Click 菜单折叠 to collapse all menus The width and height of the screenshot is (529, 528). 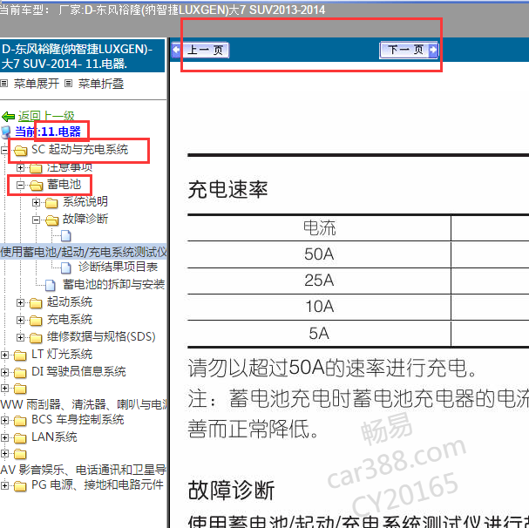[x=101, y=84]
